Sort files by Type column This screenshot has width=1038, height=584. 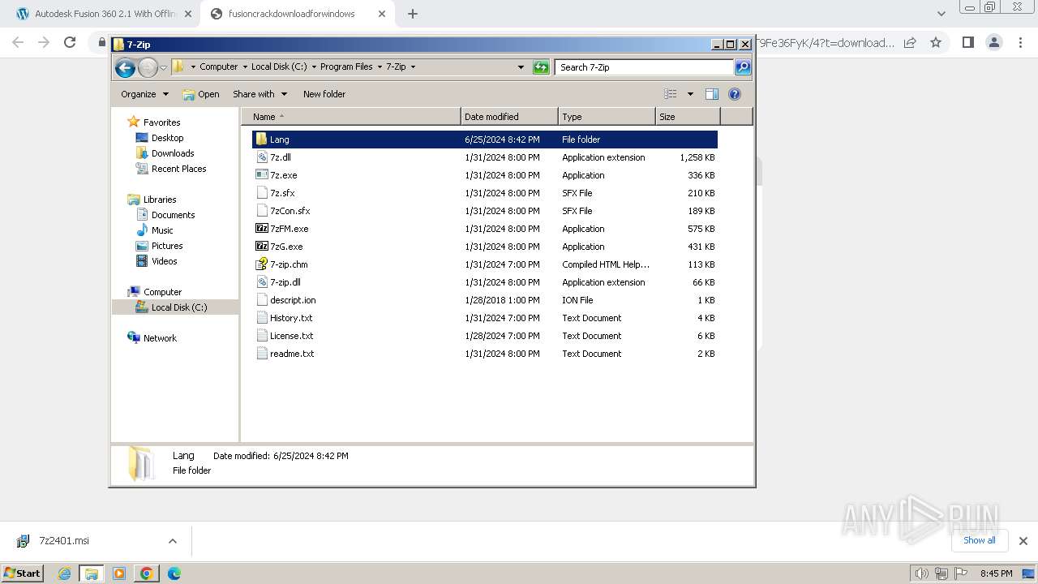[x=607, y=117]
